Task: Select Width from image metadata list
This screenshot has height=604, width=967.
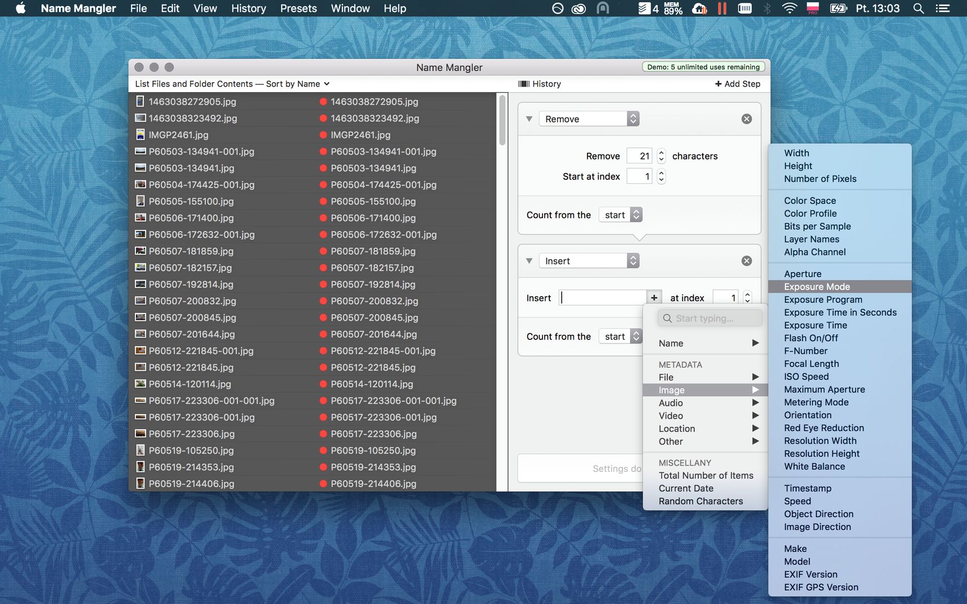Action: 839,153
